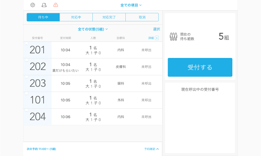Click the 未呼出 status of row 101
Screen dimensions: 261x156
(146, 100)
